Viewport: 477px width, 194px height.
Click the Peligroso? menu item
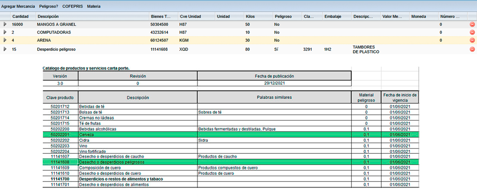tap(49, 6)
